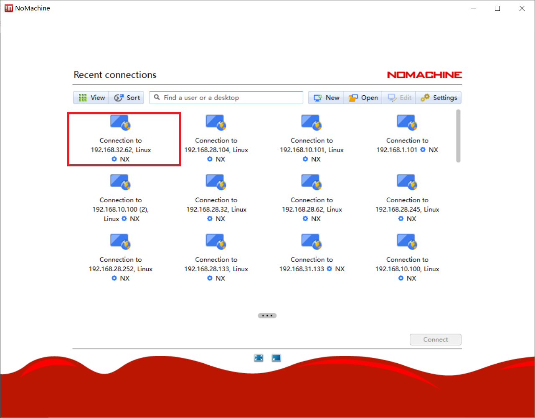Click the Connect button
Viewport: 535px width, 418px height.
point(436,339)
